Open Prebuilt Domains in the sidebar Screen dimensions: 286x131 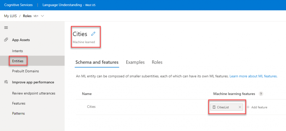point(25,71)
